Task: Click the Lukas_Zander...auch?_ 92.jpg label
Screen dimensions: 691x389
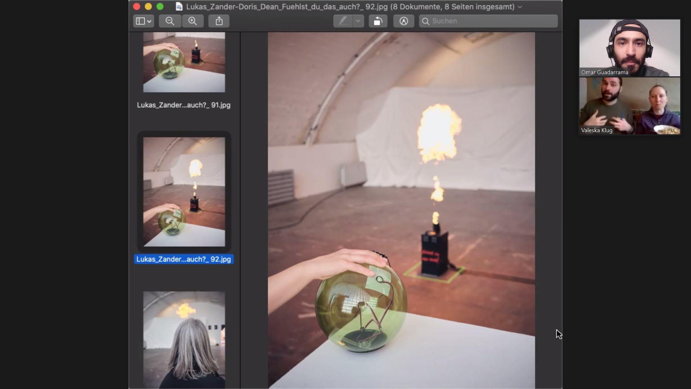Action: (x=184, y=259)
